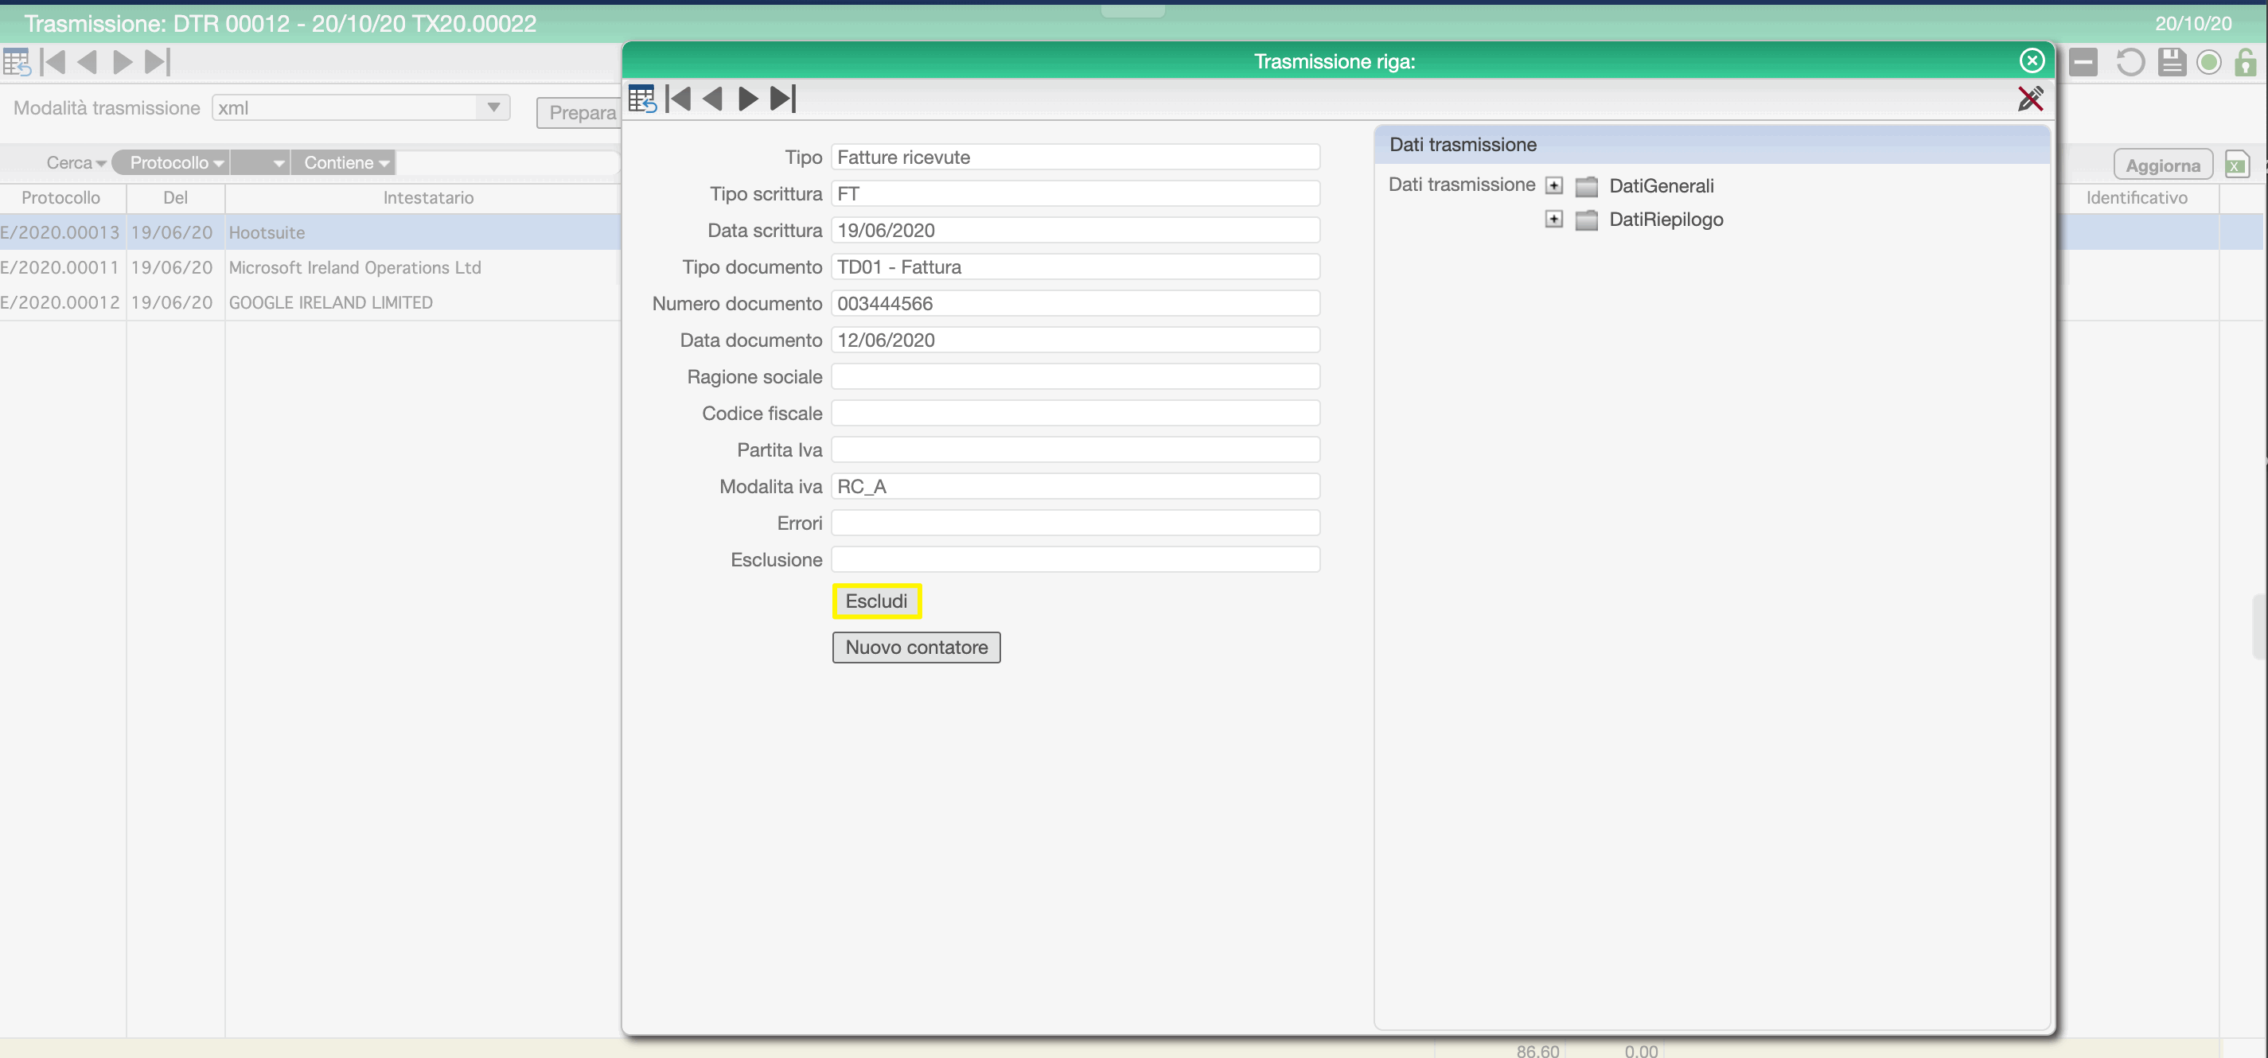Click the Prepara button
The height and width of the screenshot is (1058, 2268).
pos(581,113)
